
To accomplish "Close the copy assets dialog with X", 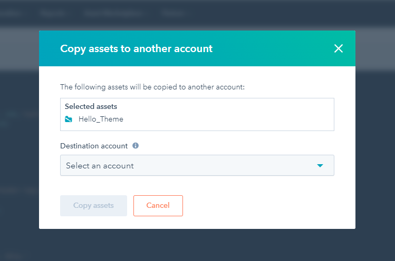I will (x=339, y=49).
